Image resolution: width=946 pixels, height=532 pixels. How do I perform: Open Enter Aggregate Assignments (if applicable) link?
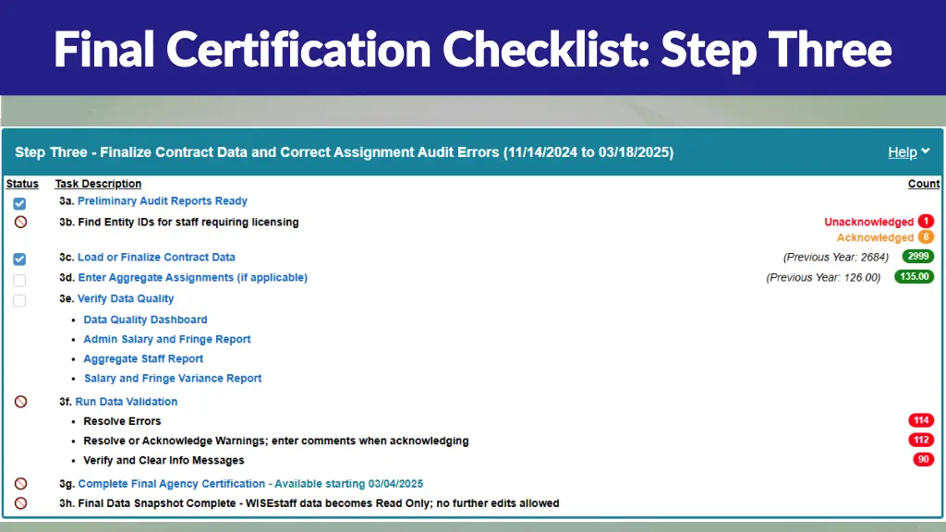point(192,277)
